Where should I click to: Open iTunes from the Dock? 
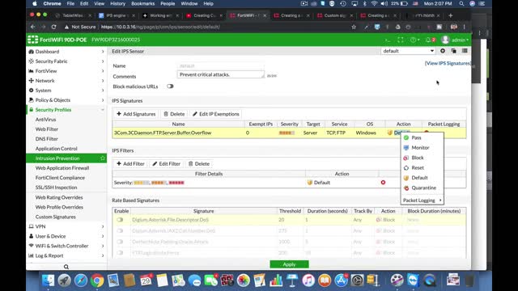coord(308,280)
